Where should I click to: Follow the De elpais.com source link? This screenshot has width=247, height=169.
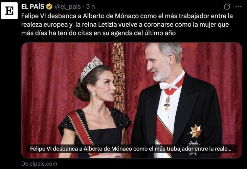[x=39, y=164]
